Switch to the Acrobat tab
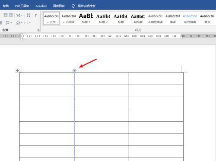216x161 pixels. pyautogui.click(x=41, y=6)
